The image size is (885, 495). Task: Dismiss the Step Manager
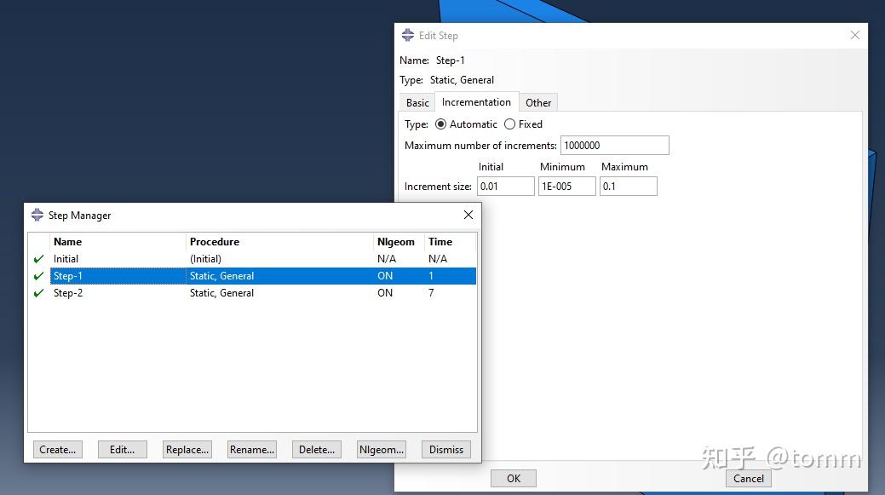[x=445, y=449]
